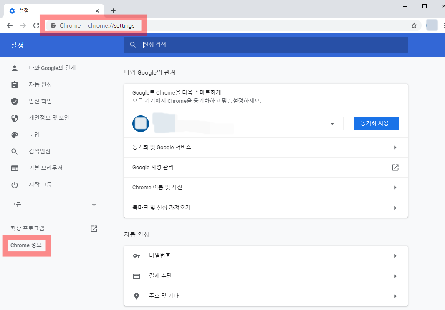Click the profile picture in sync card
The width and height of the screenshot is (445, 310).
pyautogui.click(x=141, y=124)
